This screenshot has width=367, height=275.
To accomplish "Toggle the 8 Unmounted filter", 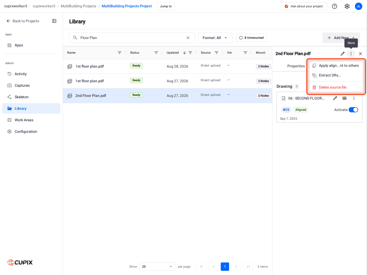I will (251, 38).
